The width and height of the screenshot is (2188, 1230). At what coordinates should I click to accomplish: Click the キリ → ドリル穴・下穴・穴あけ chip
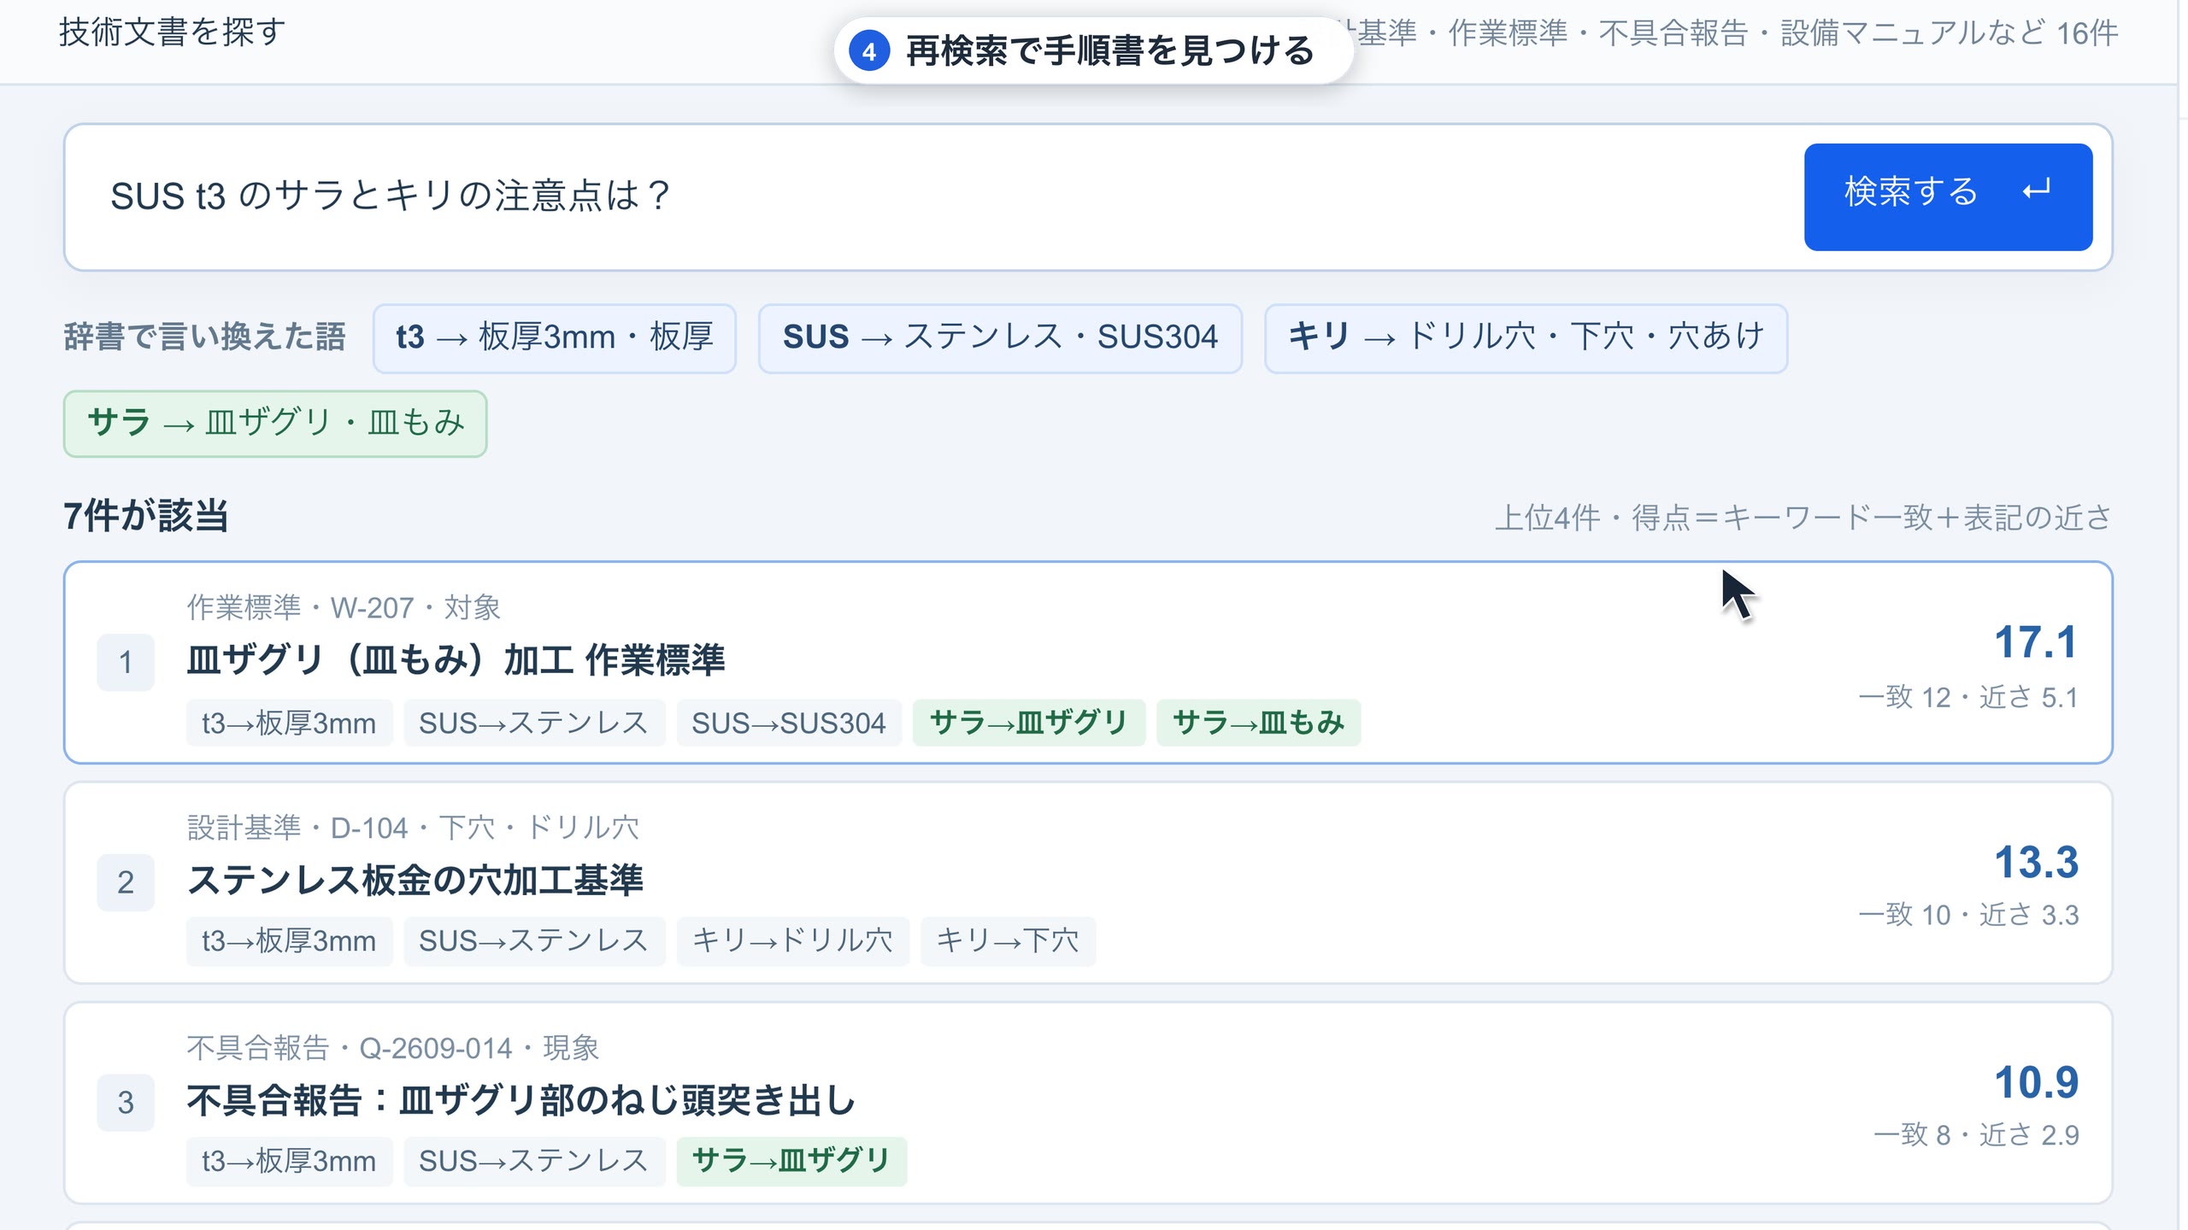click(1526, 337)
